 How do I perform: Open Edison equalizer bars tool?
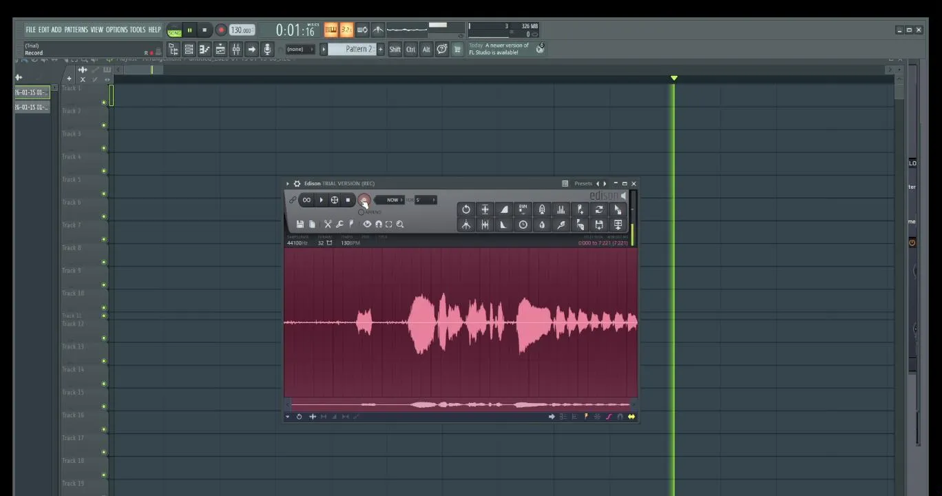(561, 209)
